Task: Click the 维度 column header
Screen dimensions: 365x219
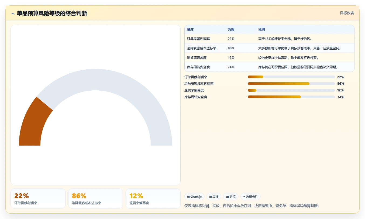Action: coord(190,30)
